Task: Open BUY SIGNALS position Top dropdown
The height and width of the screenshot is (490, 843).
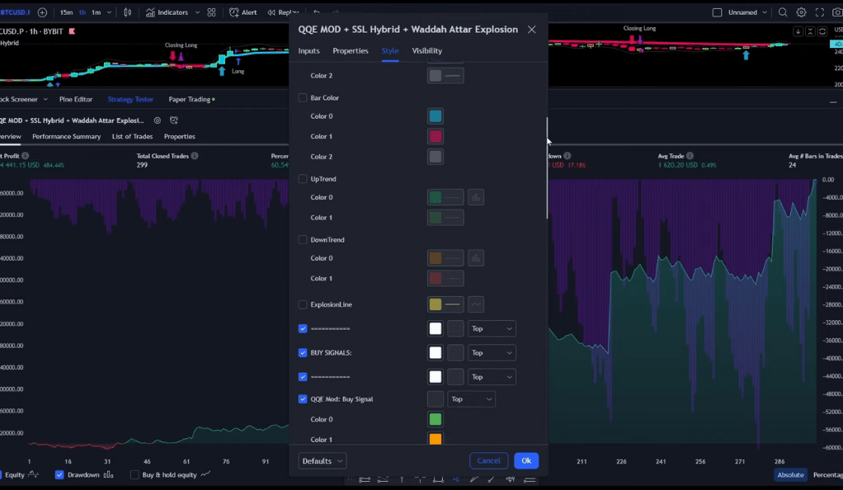Action: coord(492,353)
